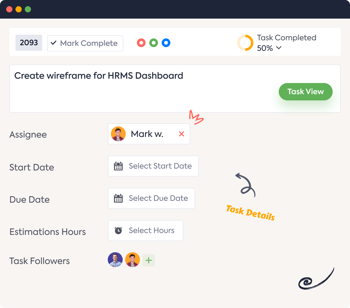Toggle the blue status dot
The width and height of the screenshot is (350, 308).
(166, 43)
